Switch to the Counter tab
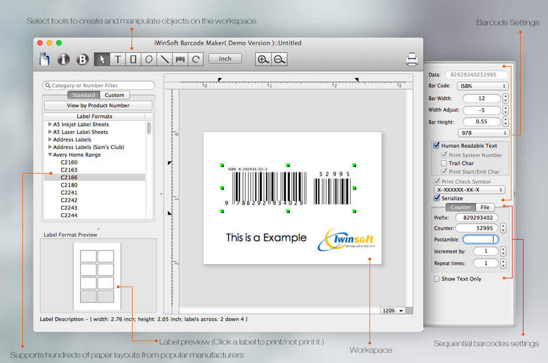548x363 pixels. tap(461, 207)
